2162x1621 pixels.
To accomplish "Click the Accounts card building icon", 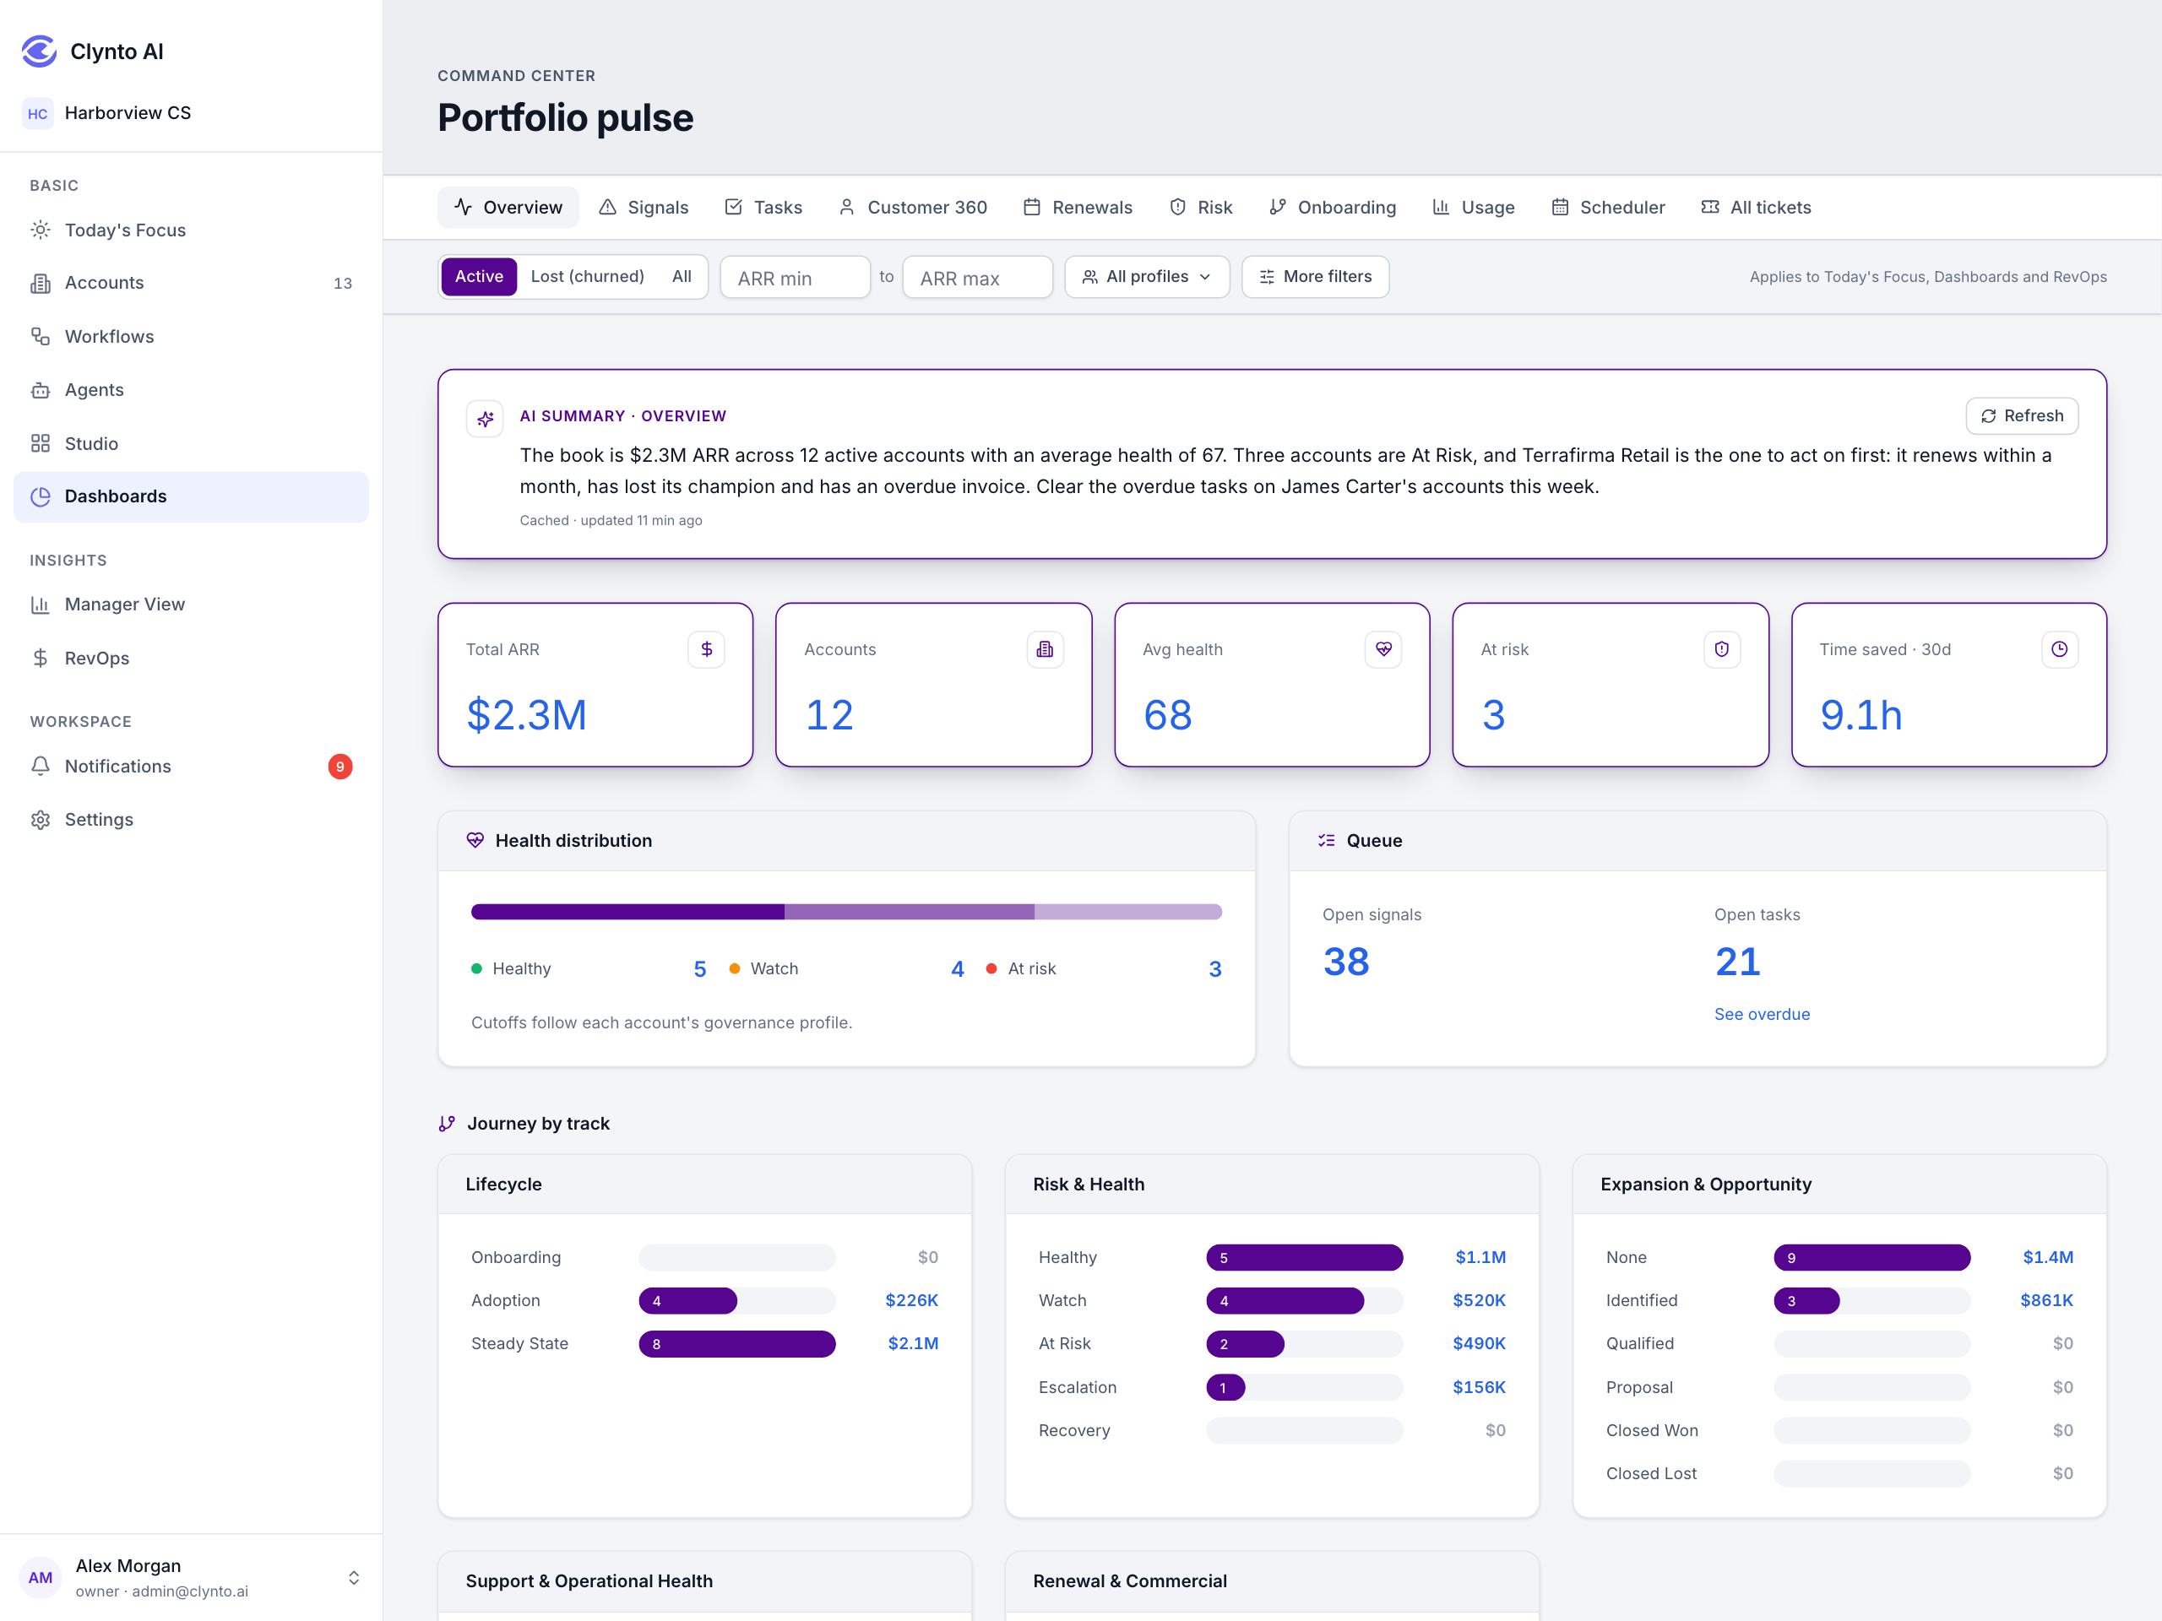I will click(x=1045, y=650).
